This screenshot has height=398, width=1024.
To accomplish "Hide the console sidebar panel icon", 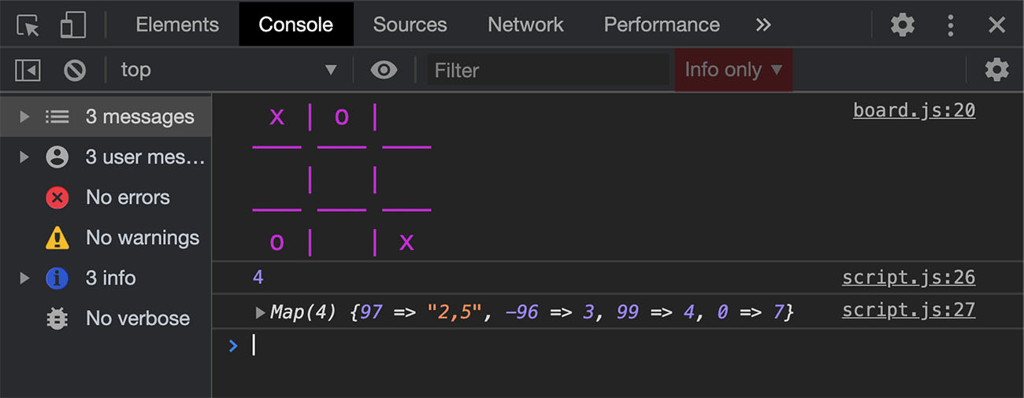I will click(x=28, y=71).
